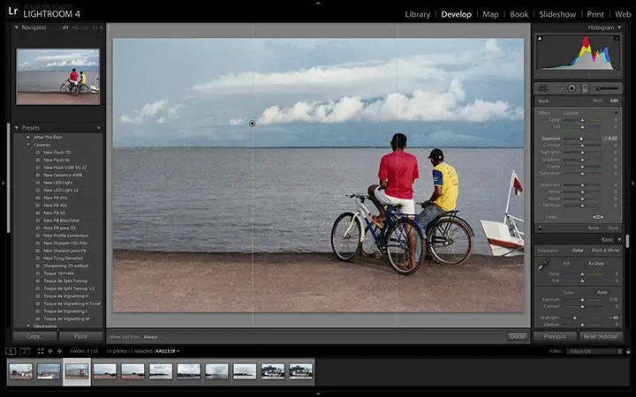Select the FIT zoom level in Navigator
The image size is (636, 397).
(65, 27)
